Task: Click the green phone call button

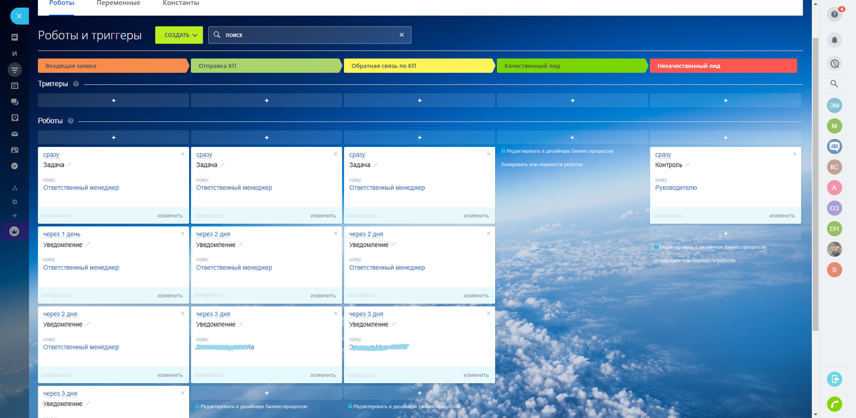Action: click(x=835, y=404)
